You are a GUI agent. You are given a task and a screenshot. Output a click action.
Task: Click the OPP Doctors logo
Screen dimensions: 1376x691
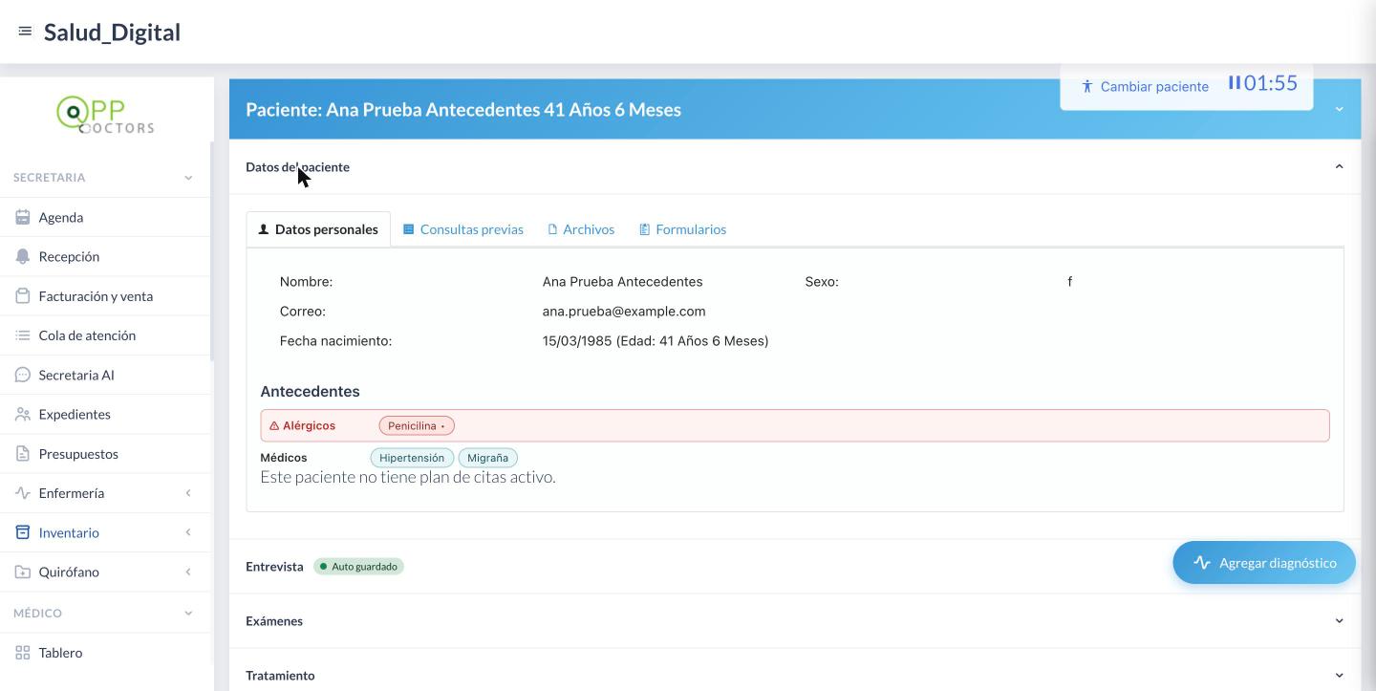105,115
